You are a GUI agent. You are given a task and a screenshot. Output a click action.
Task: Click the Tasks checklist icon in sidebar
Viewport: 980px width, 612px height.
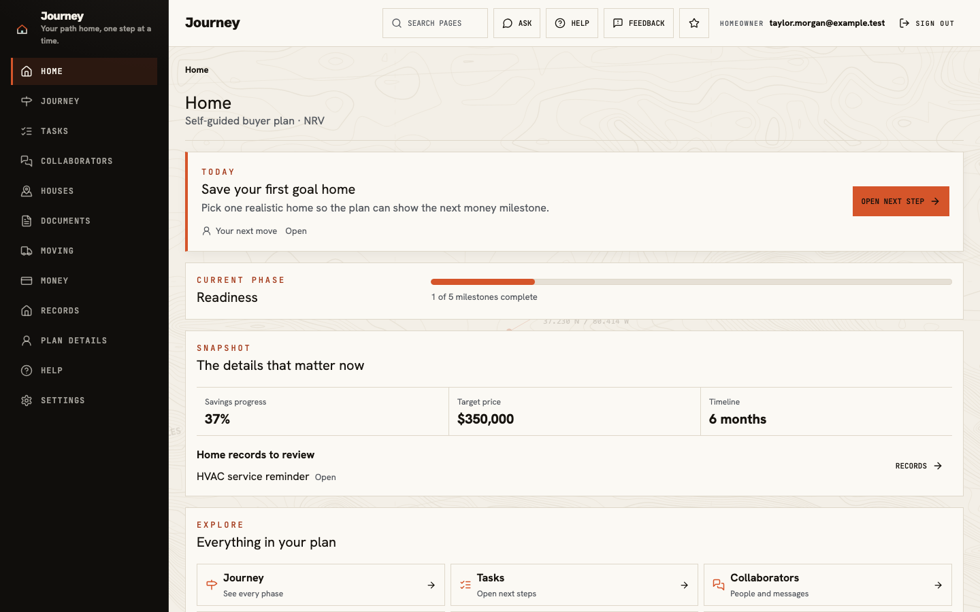[x=27, y=131]
